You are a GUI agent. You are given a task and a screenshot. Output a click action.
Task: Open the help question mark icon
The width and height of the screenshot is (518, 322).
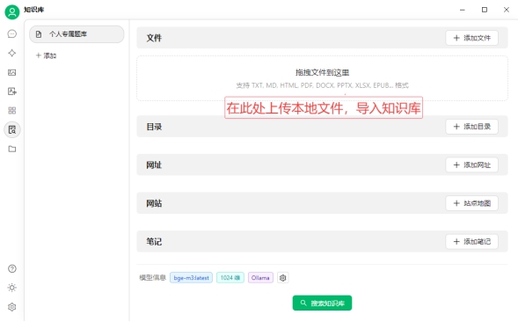coord(12,269)
